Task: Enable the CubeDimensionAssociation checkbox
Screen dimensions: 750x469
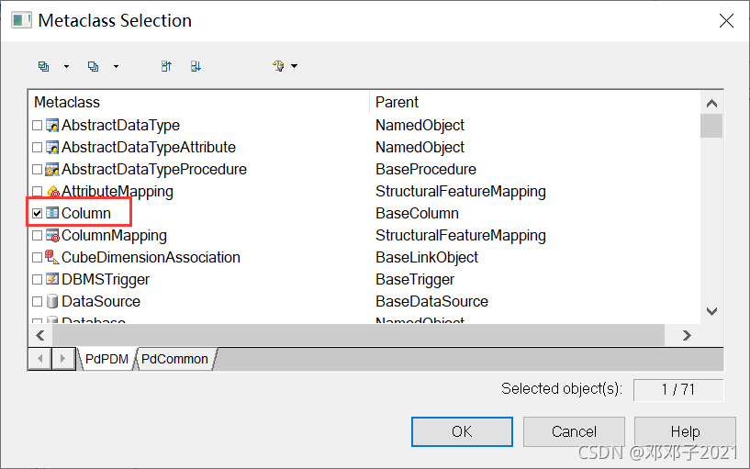Action: point(37,257)
